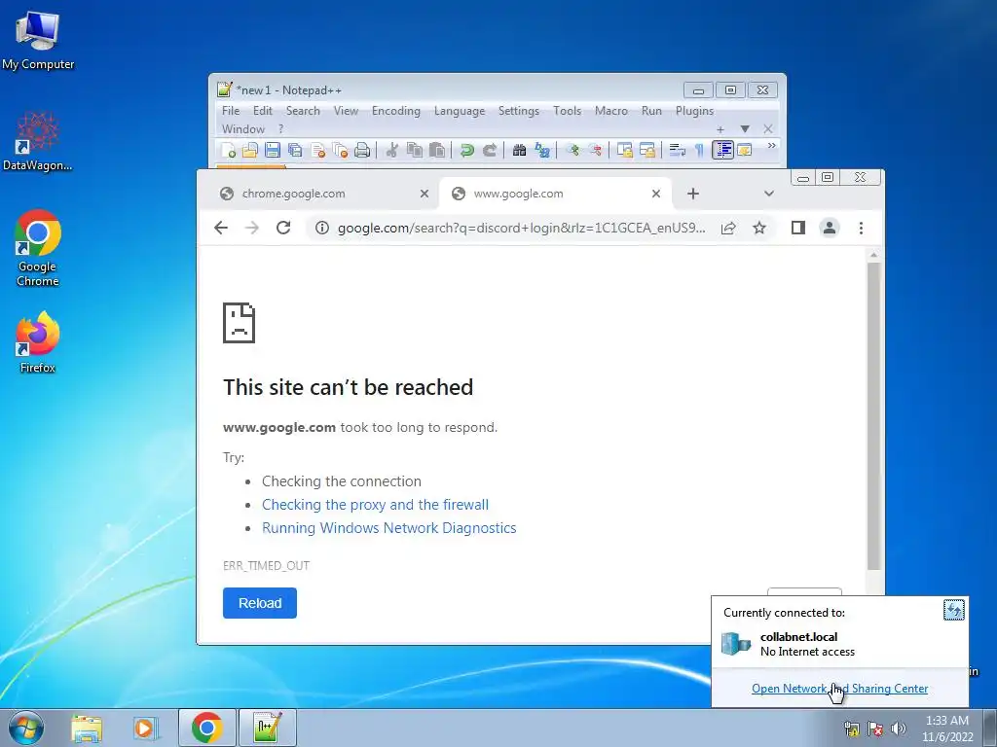Open Firefox desktop shortcut
This screenshot has width=997, height=747.
38,343
